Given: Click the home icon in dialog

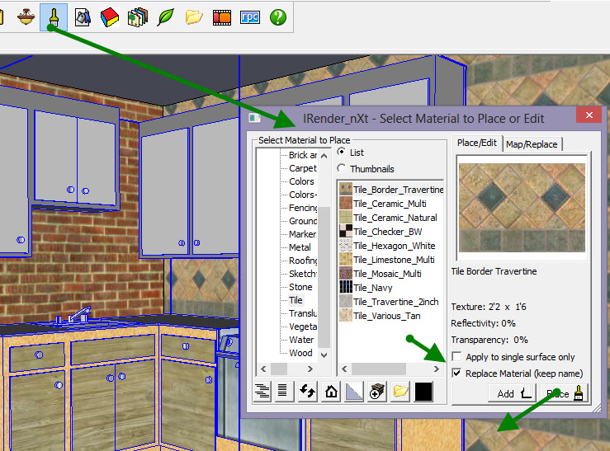Looking at the screenshot, I should 331,392.
